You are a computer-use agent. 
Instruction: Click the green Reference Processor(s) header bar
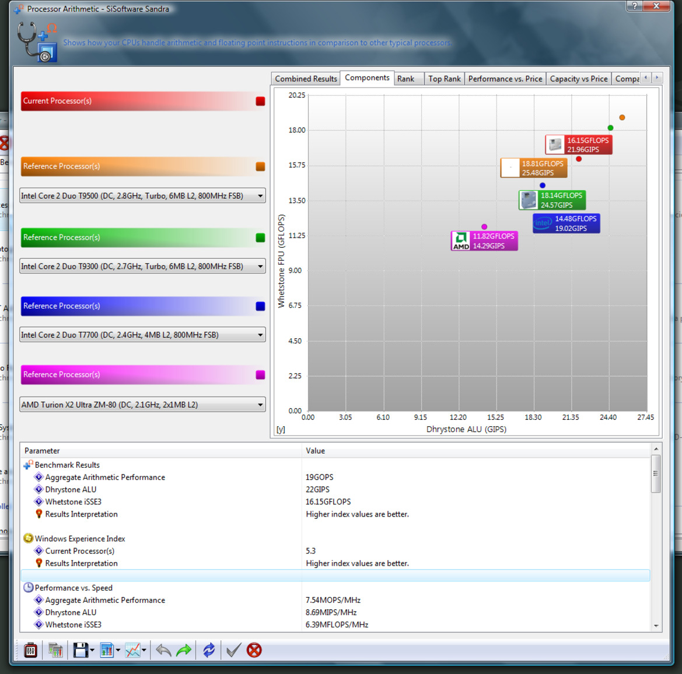(x=143, y=237)
